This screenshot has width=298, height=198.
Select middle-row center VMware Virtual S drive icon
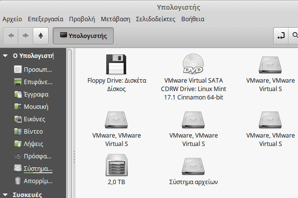click(x=193, y=120)
